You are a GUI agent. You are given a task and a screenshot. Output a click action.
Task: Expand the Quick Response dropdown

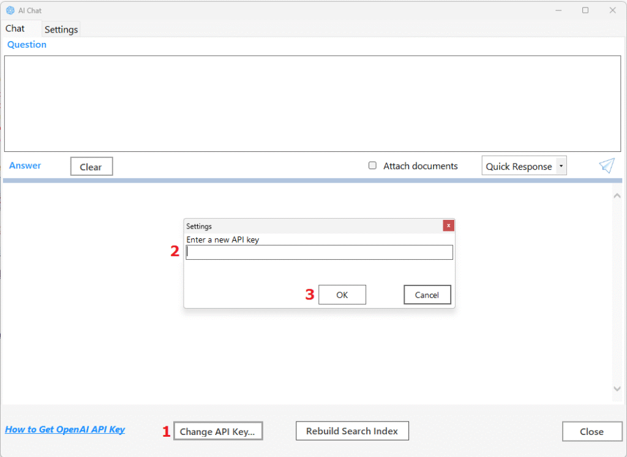[x=561, y=167]
